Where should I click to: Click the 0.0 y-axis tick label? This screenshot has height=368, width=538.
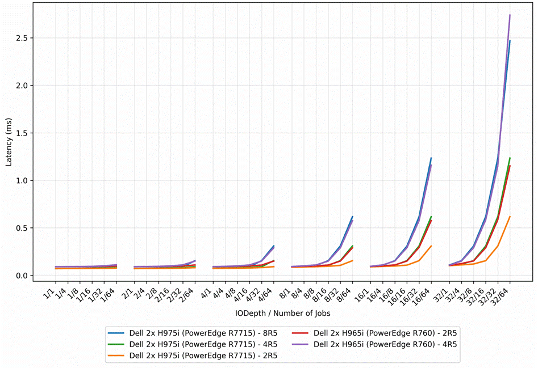tap(22, 276)
